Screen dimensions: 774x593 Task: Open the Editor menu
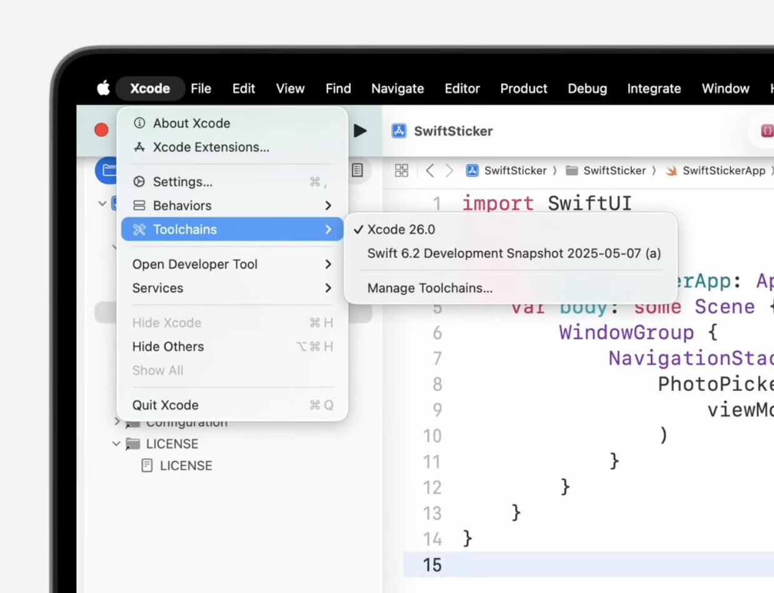(462, 89)
